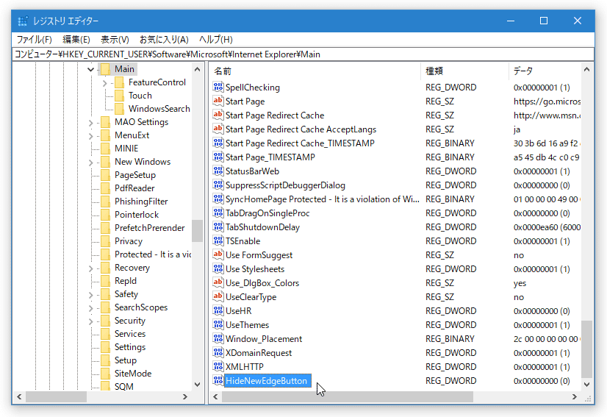
Task: Select the Window_Placement value name
Action: coord(264,339)
